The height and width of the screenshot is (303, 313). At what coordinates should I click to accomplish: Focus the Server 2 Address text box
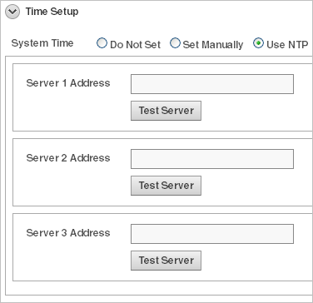[212, 159]
